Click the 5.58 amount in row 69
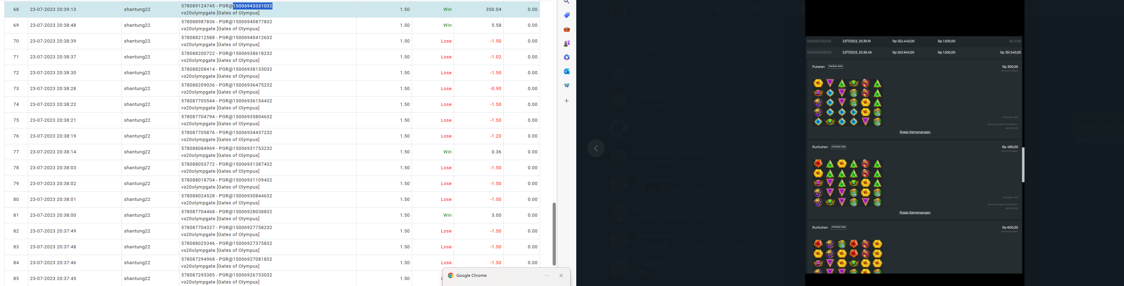 [x=497, y=25]
